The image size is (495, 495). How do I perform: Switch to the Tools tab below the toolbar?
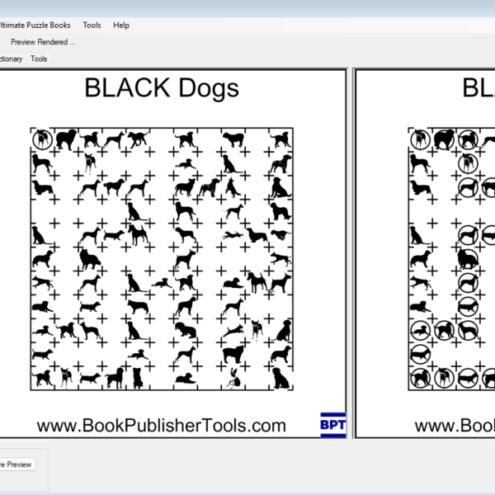[39, 59]
